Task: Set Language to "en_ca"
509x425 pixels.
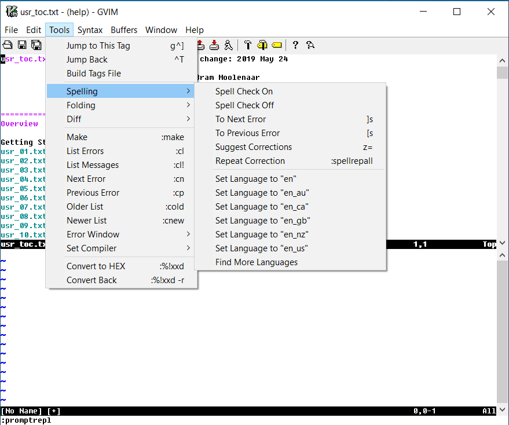Action: (x=290, y=207)
